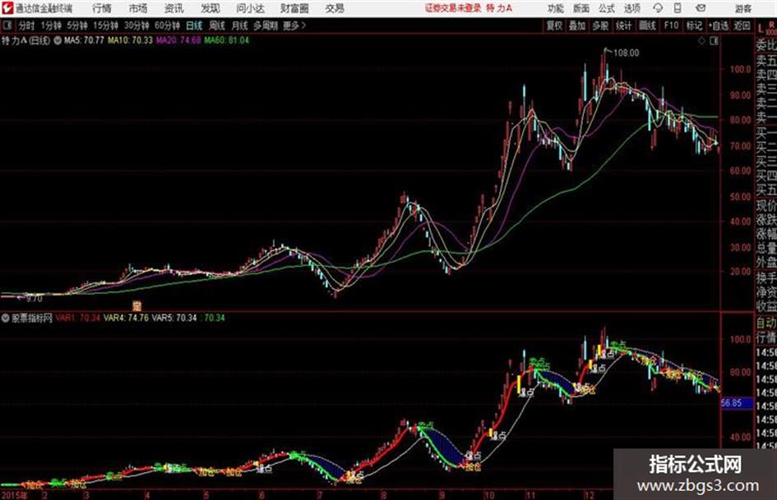This screenshot has width=777, height=500.
Task: Click the 自动 label in right panel
Action: tap(766, 323)
